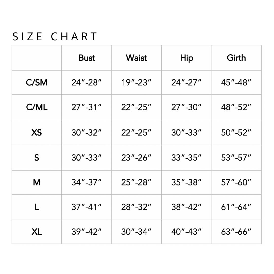The width and height of the screenshot is (274, 274).
Task: Select the L waist value 28"-32"
Action: click(x=136, y=207)
